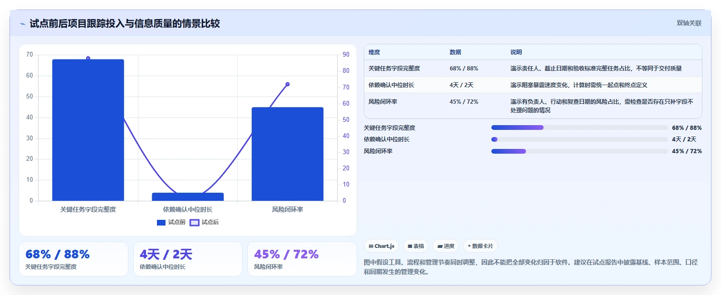The height and width of the screenshot is (295, 721).
Task: Click the progress bar for 依赖确认中位时长
Action: (x=580, y=139)
